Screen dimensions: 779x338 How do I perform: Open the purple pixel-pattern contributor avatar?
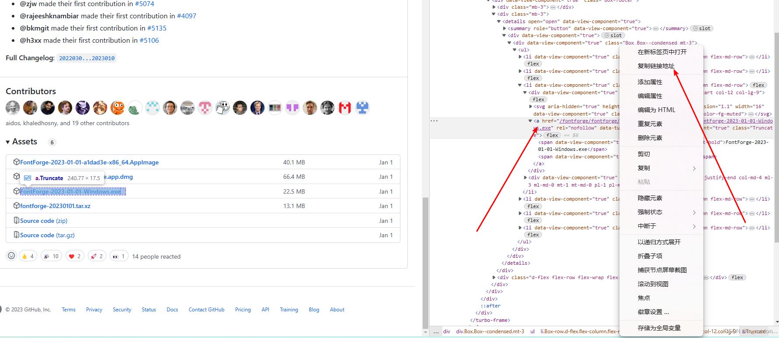pos(292,107)
